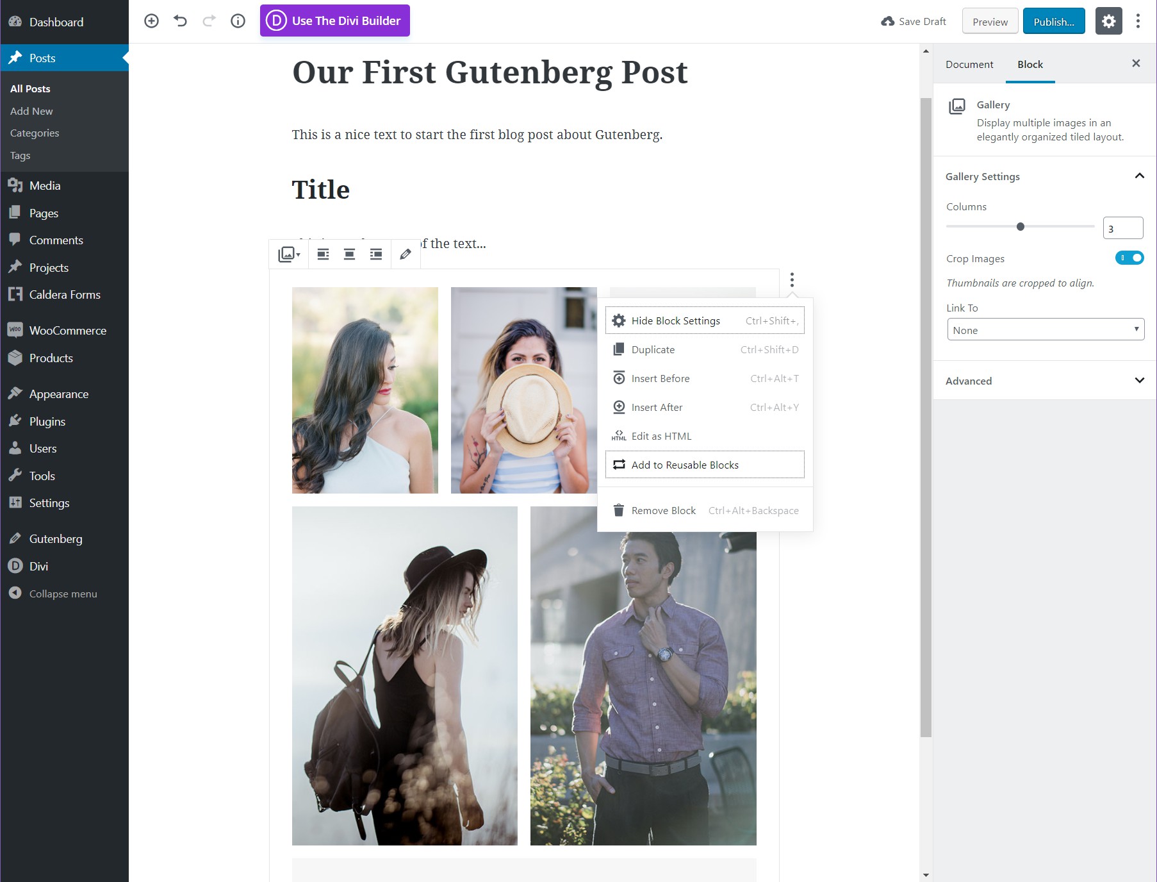
Task: Toggle the settings gear in top bar
Action: [1108, 21]
